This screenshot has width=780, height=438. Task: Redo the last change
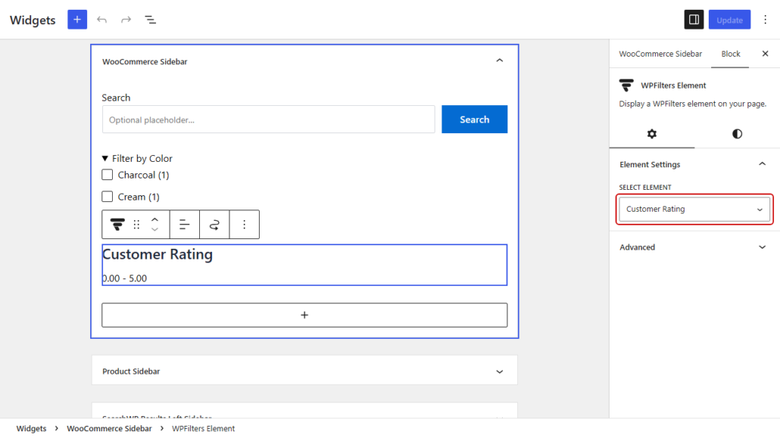click(x=126, y=20)
